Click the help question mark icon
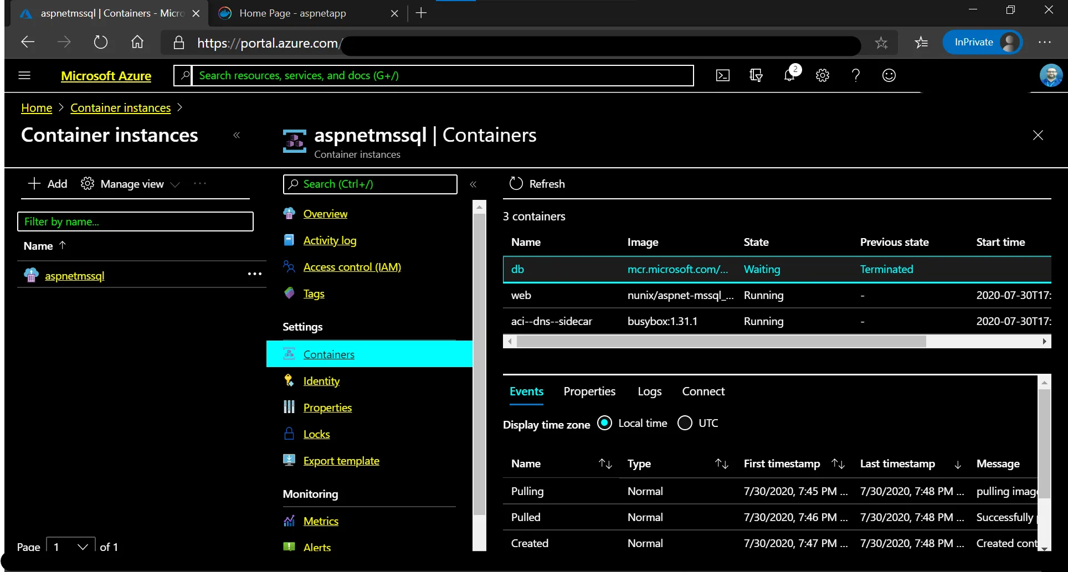1068x572 pixels. (856, 75)
